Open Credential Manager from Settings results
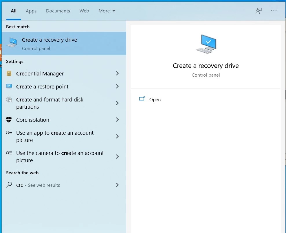The width and height of the screenshot is (286, 233). point(40,73)
